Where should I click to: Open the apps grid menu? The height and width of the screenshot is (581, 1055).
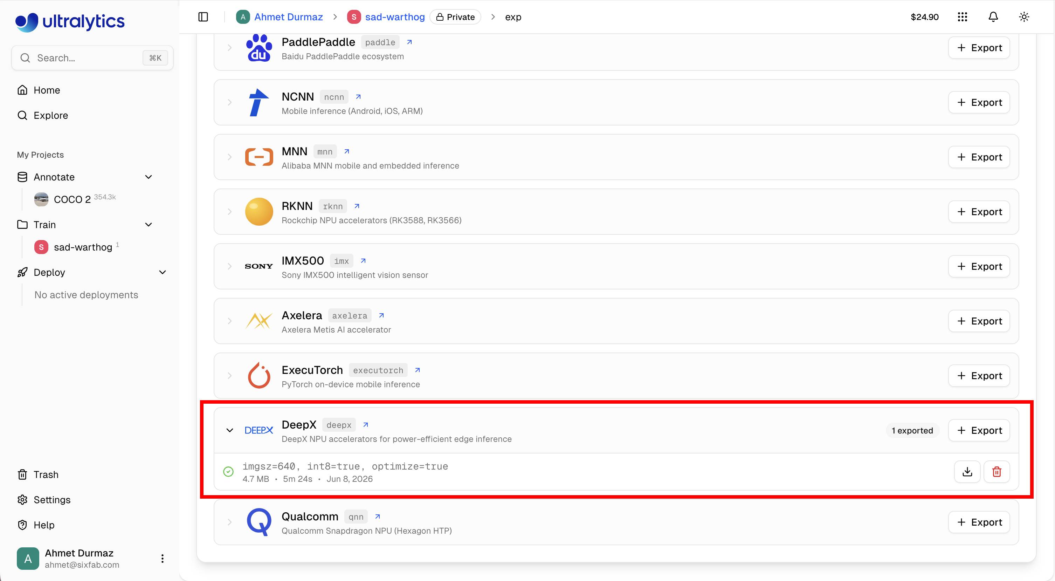point(963,17)
